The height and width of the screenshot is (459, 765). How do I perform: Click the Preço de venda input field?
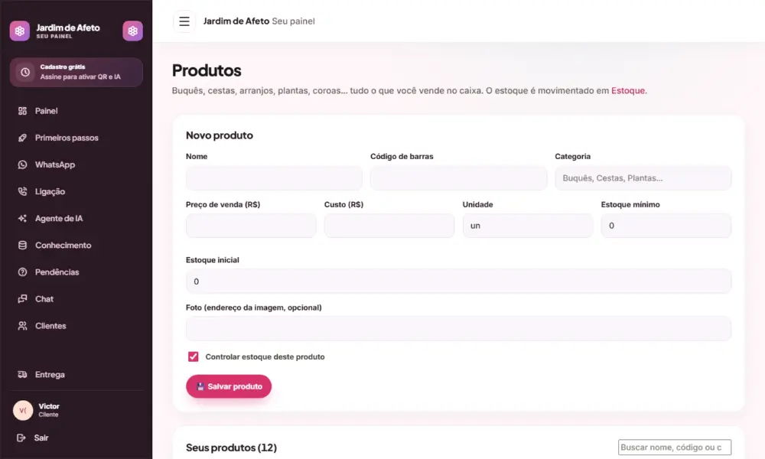(x=251, y=226)
